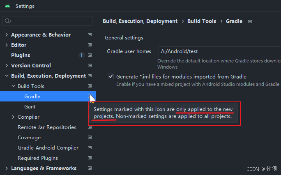Toggle Generate *.iml files checkbox
This screenshot has width=281, height=175.
[111, 76]
